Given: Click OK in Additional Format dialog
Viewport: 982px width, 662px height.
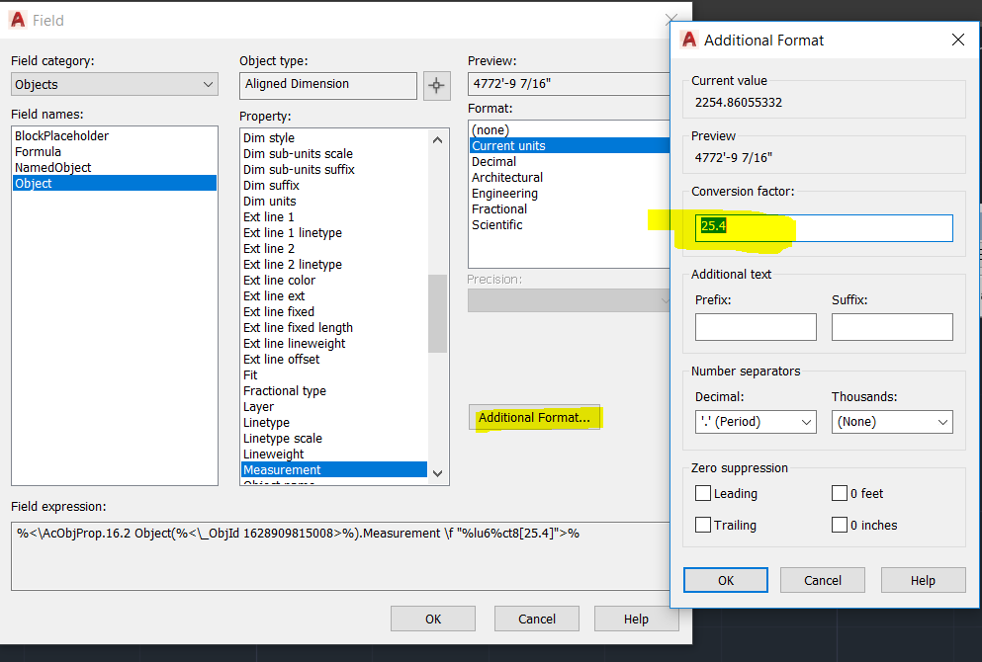Looking at the screenshot, I should (725, 580).
